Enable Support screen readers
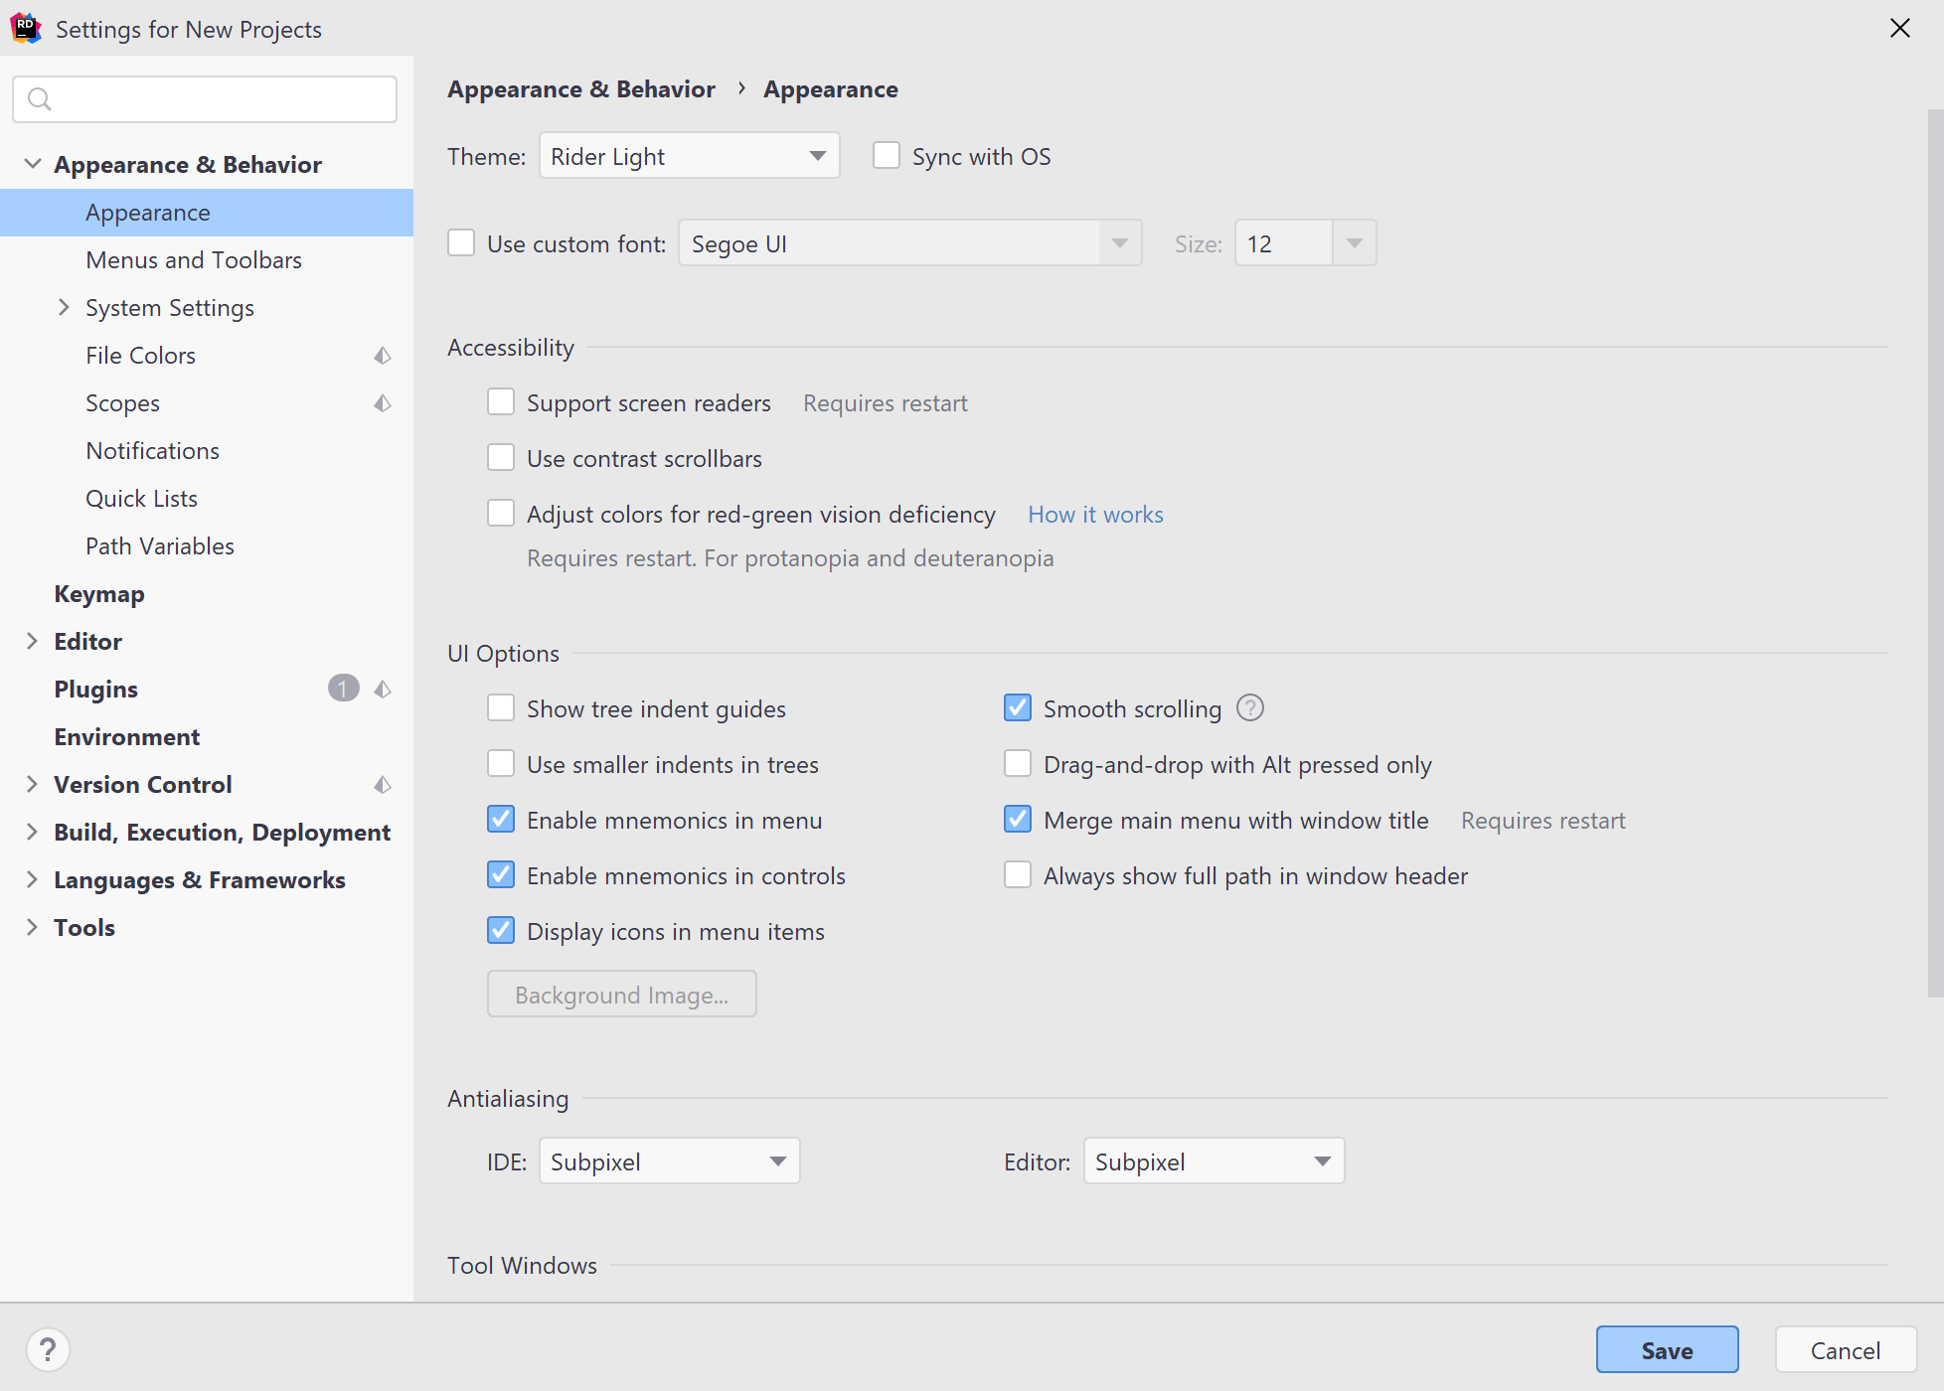 (x=502, y=401)
